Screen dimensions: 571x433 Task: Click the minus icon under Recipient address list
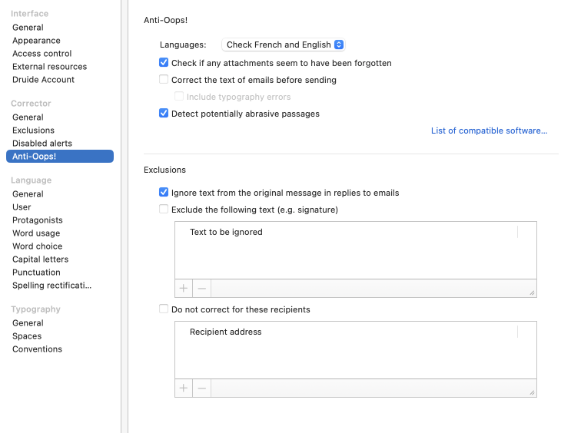201,388
